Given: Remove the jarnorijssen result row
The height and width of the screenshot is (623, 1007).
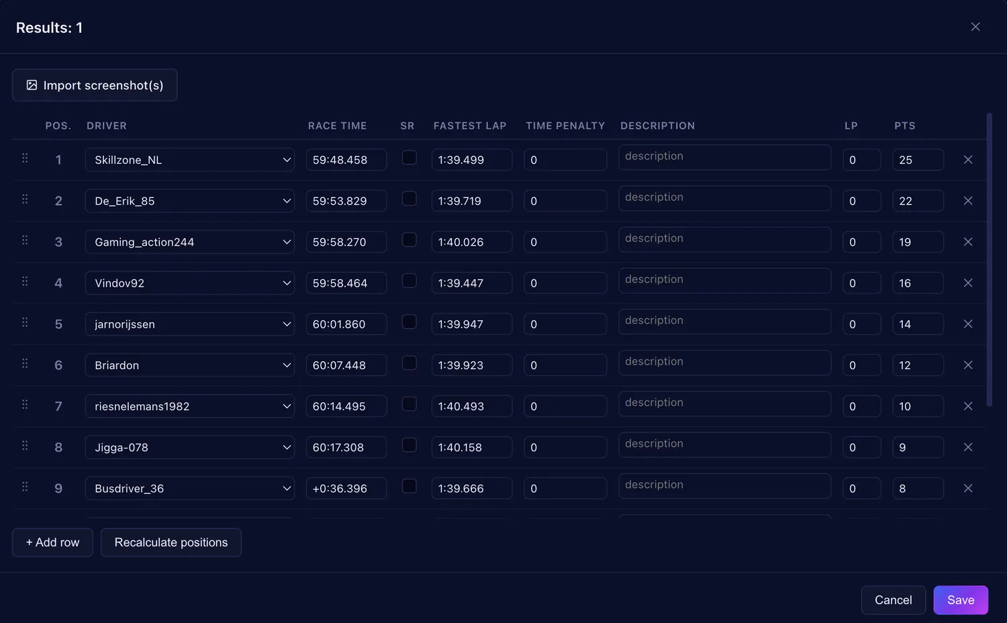Looking at the screenshot, I should point(968,324).
